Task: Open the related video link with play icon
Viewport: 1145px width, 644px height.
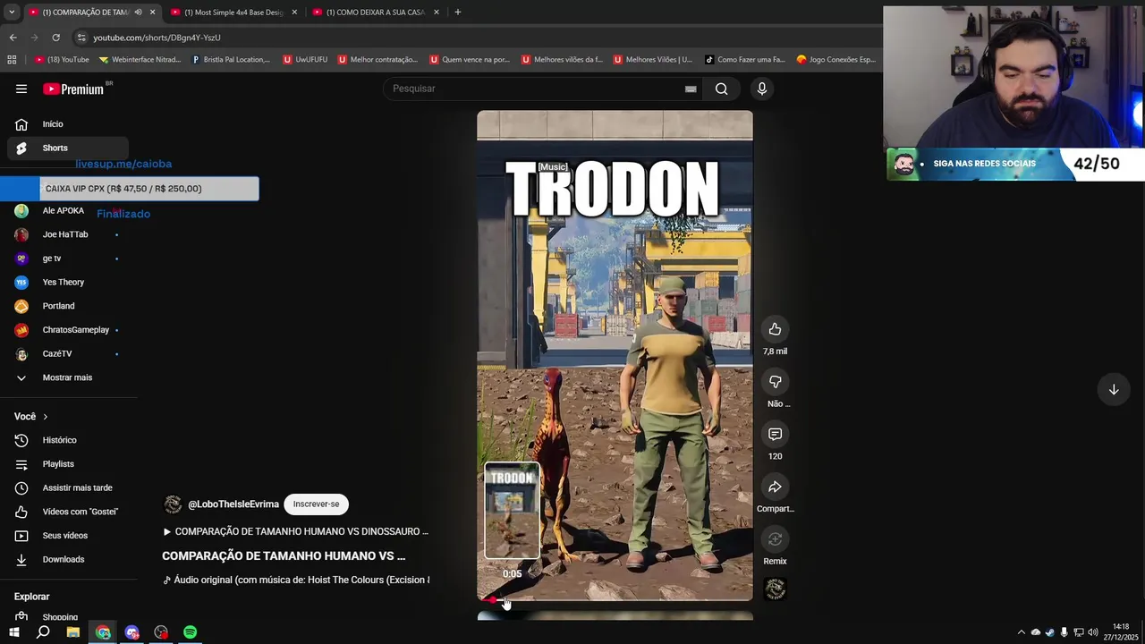Action: tap(295, 531)
